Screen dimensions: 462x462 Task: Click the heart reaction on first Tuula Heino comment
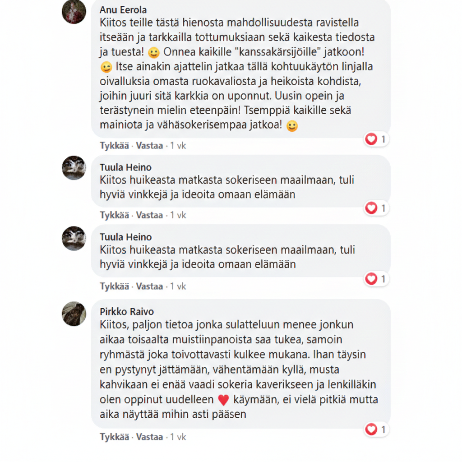tap(376, 208)
